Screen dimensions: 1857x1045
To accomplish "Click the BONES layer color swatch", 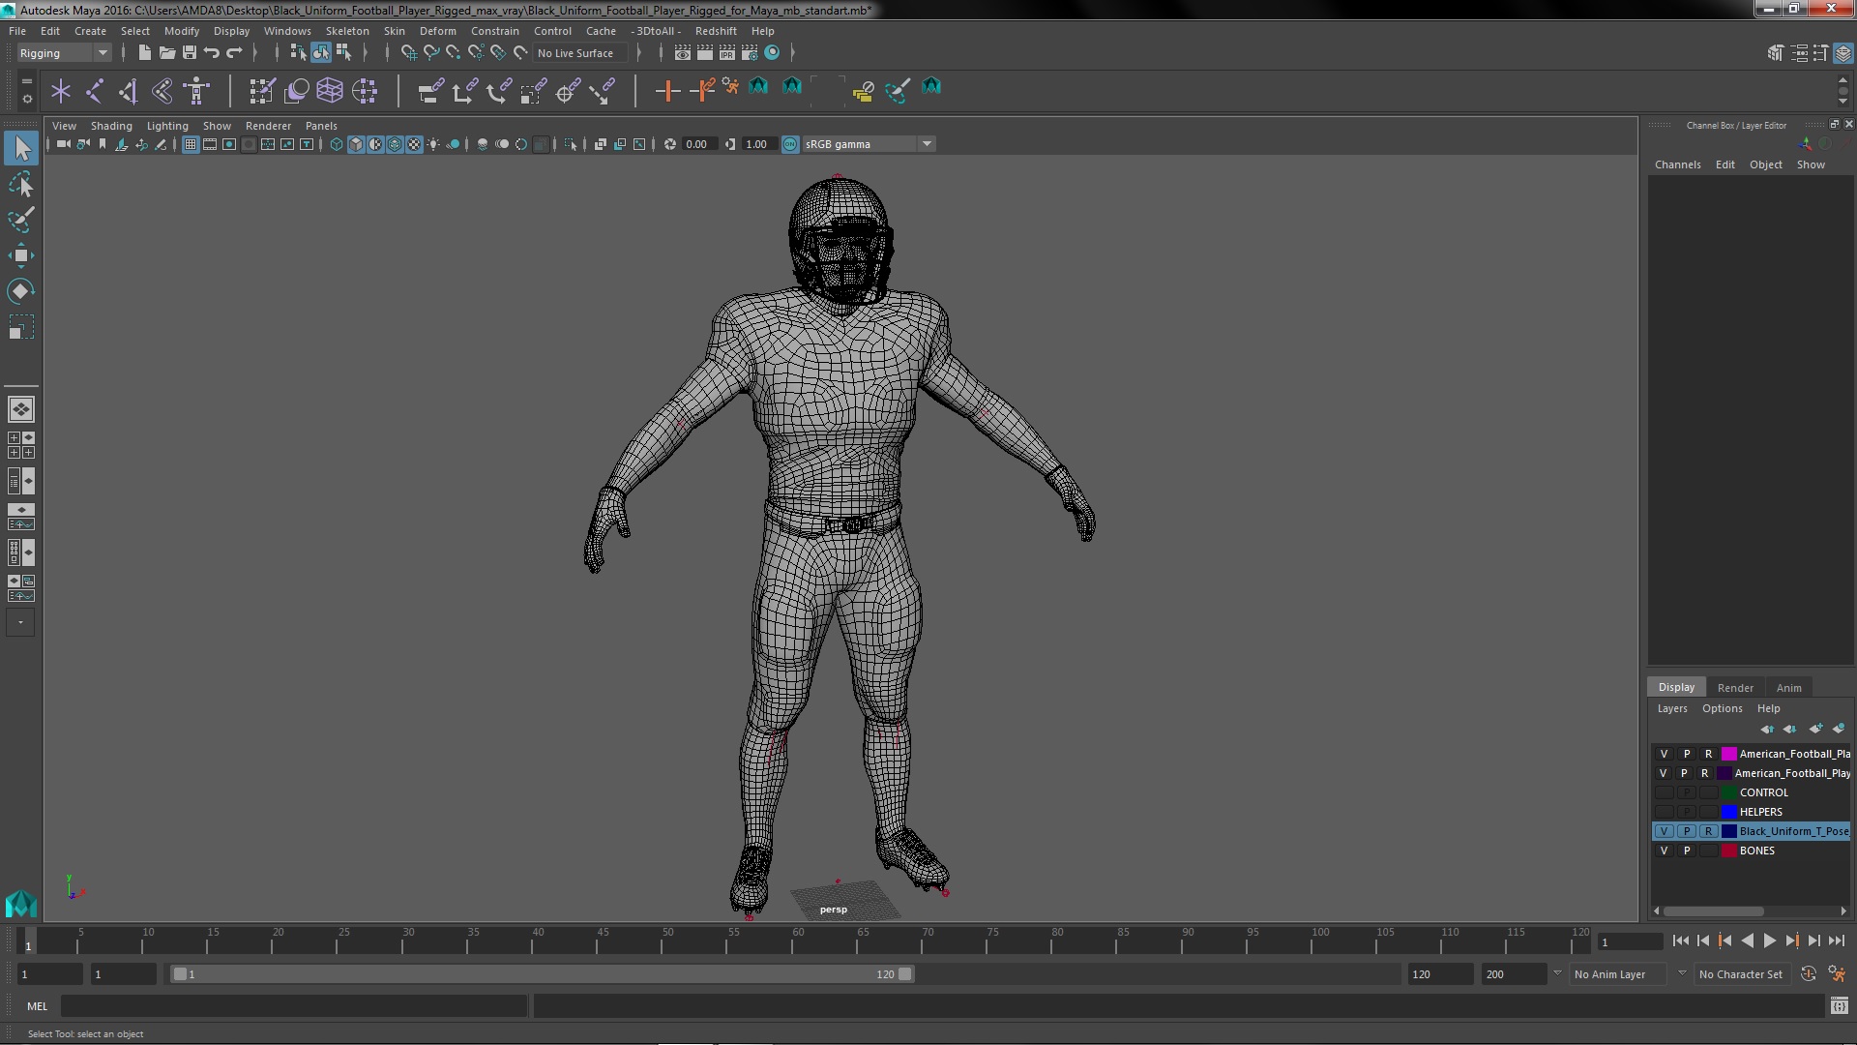I will [x=1729, y=851].
